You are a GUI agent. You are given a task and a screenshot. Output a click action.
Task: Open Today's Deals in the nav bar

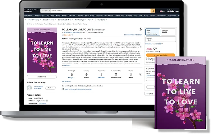point(120,16)
